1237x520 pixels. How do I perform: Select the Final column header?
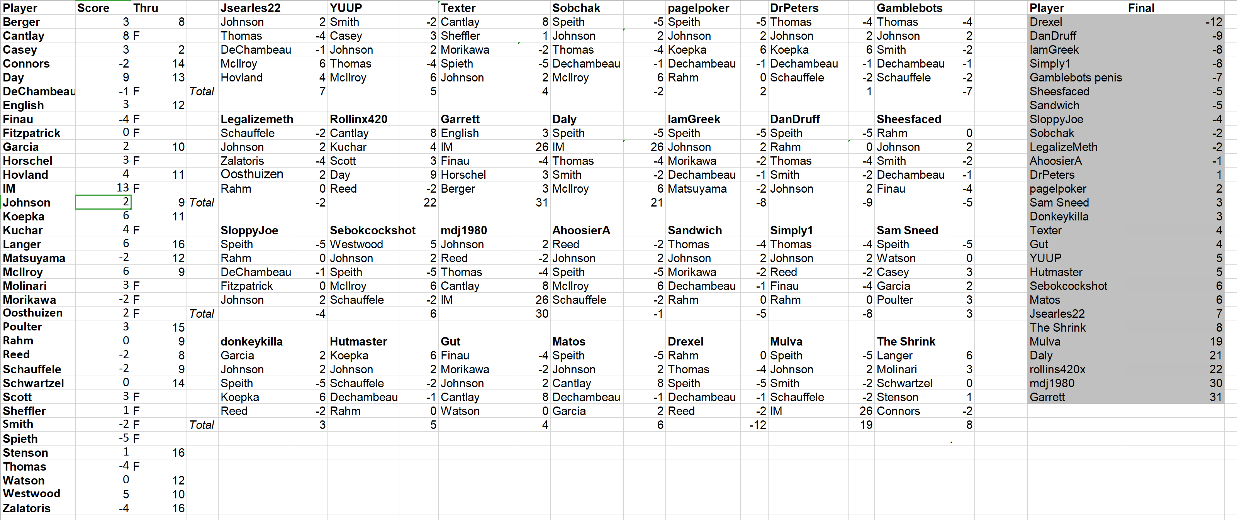[1142, 7]
